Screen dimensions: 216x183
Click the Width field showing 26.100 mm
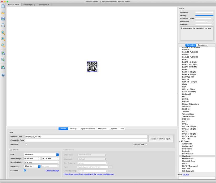tap(31, 159)
